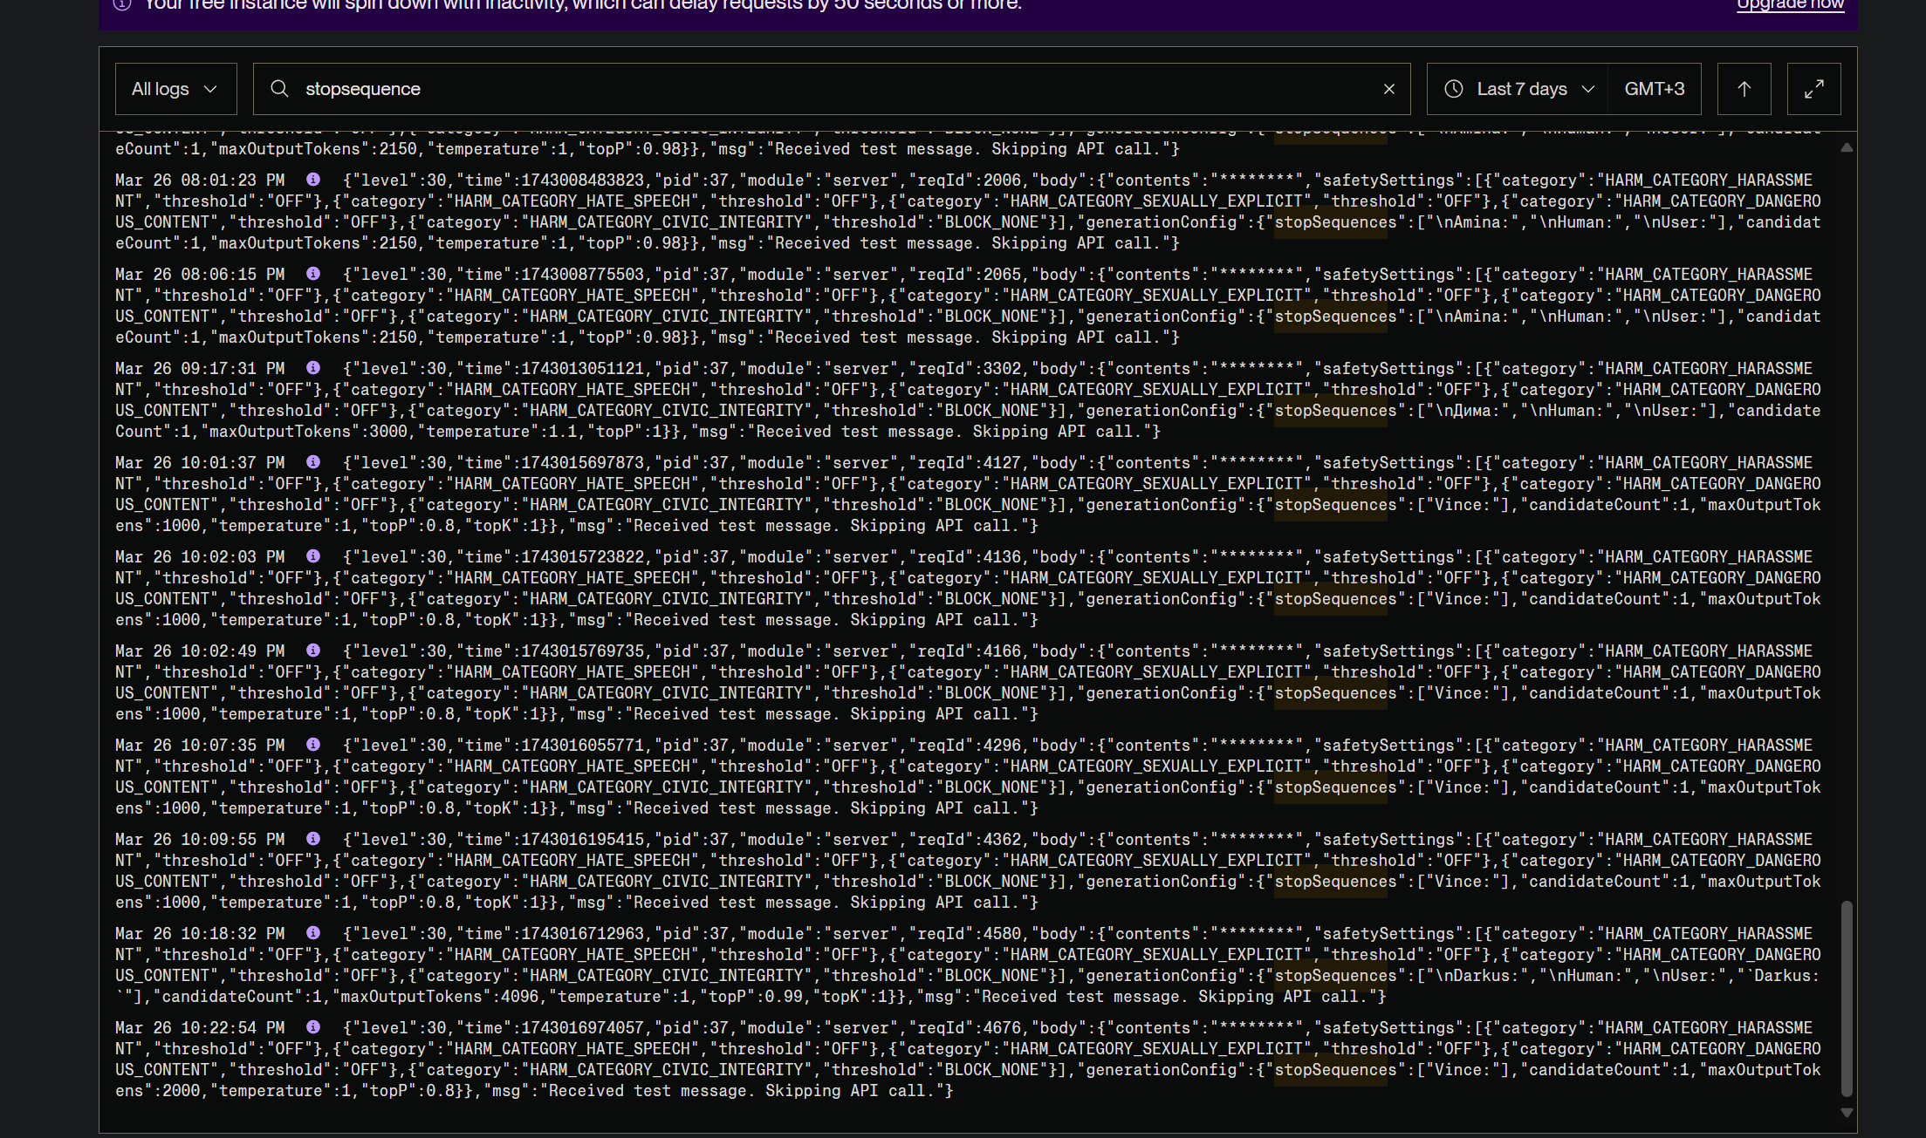
Task: Select the Mar 26 10:07:35 PM log timestamp
Action: click(x=200, y=746)
